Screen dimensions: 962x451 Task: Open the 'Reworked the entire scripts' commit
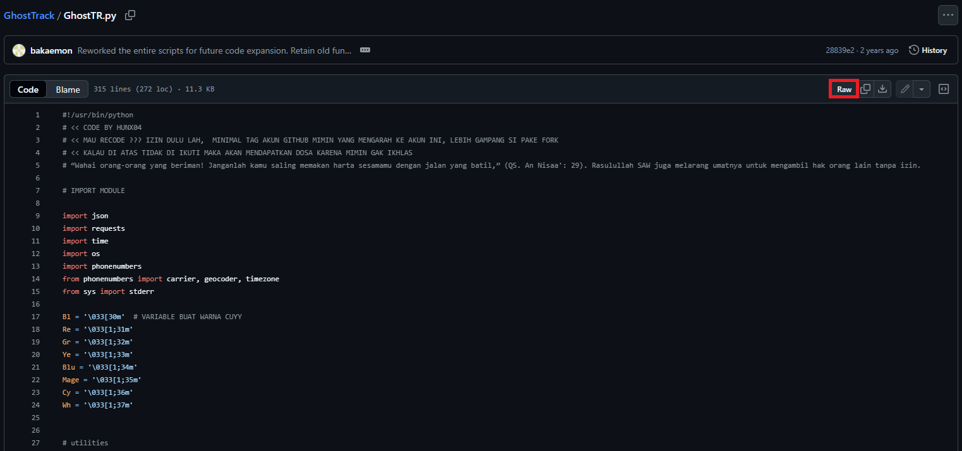tap(214, 50)
